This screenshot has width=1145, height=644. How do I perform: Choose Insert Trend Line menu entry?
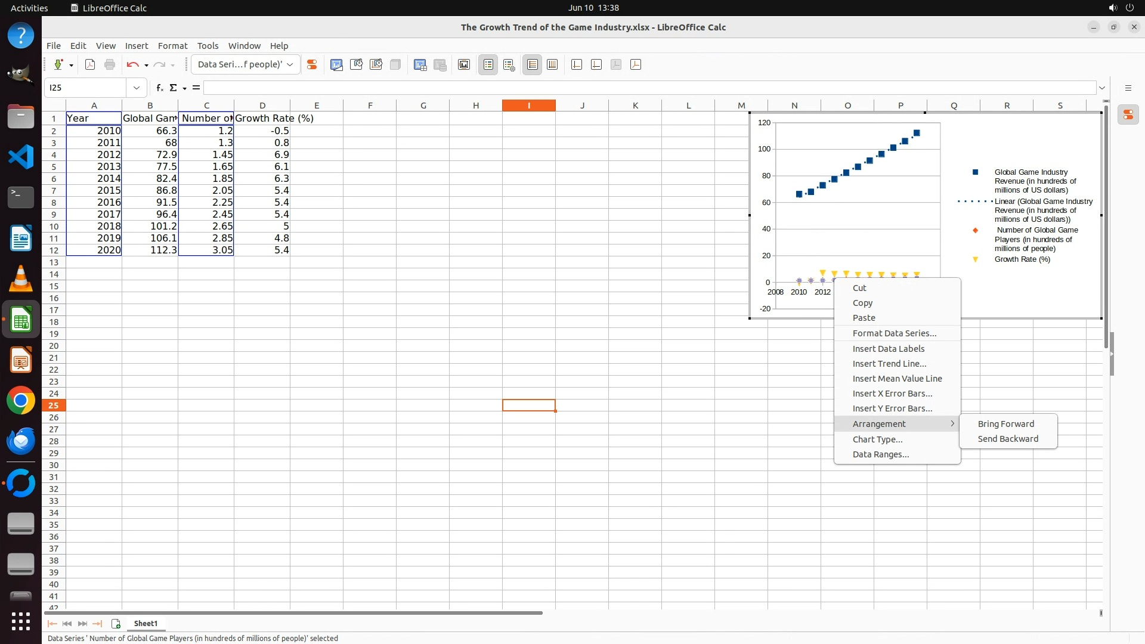coord(889,364)
